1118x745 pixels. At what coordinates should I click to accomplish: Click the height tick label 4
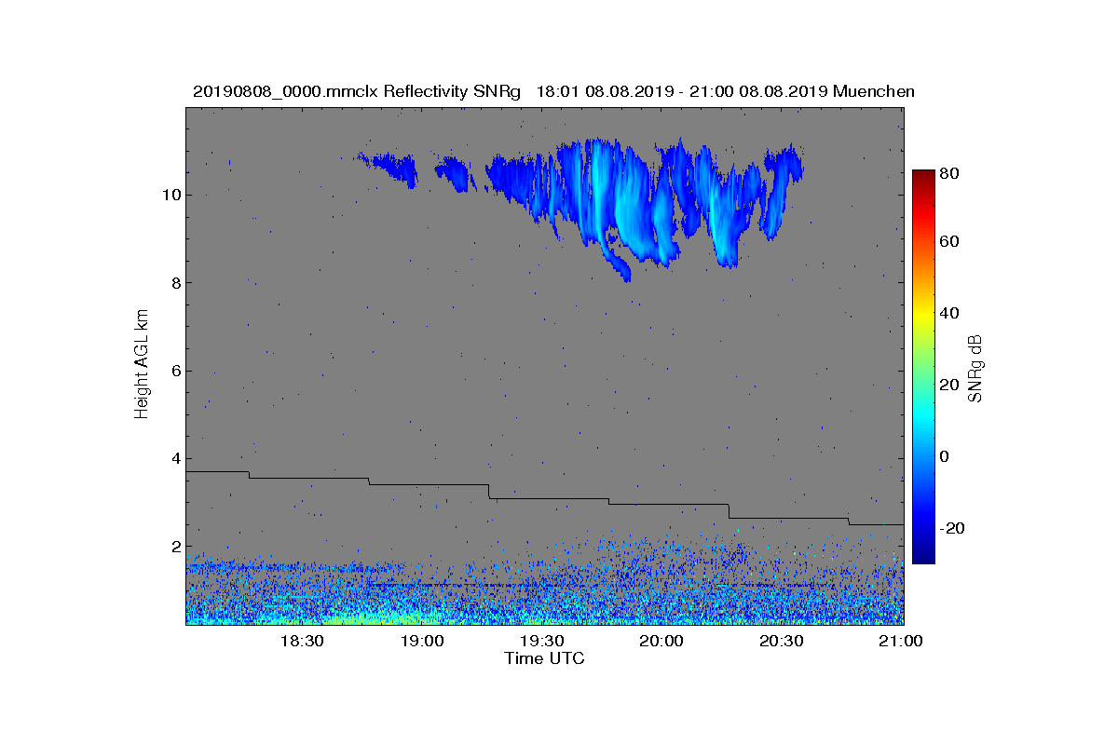pyautogui.click(x=176, y=459)
